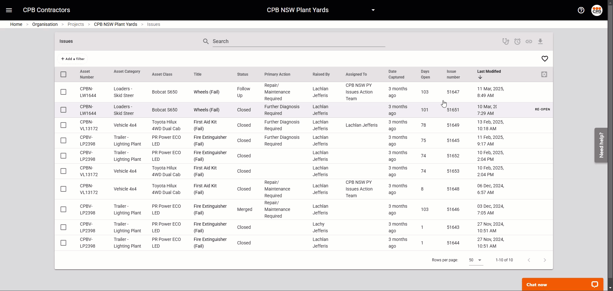Sort by Asset Category column header
Image resolution: width=613 pixels, height=291 pixels.
tap(127, 71)
